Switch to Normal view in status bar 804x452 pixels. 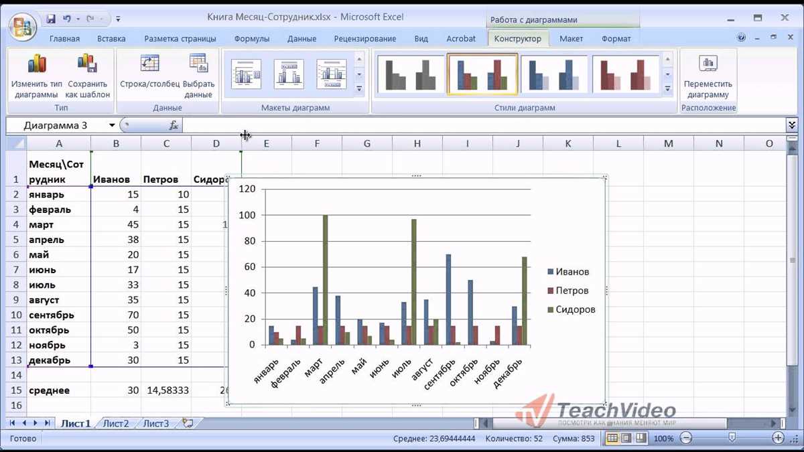pyautogui.click(x=612, y=438)
